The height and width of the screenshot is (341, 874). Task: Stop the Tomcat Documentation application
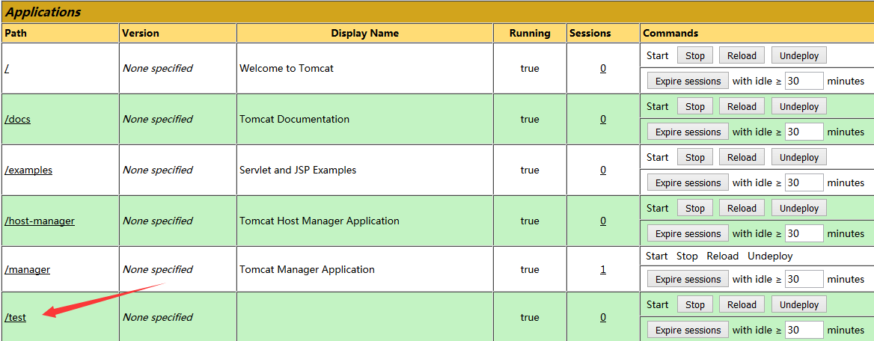[695, 106]
